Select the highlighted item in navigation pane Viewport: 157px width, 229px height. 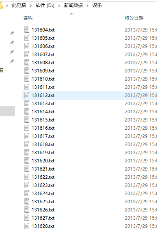pos(8,111)
